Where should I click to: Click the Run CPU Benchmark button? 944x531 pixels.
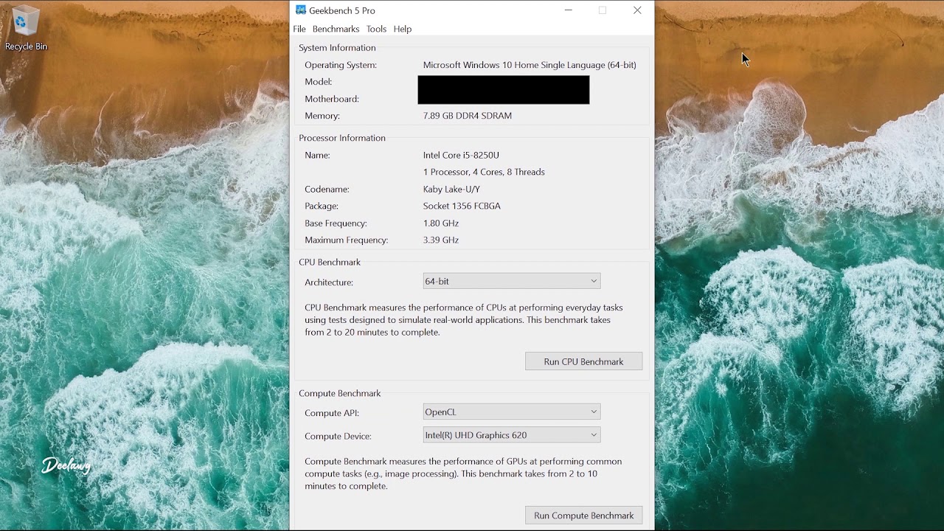coord(583,361)
